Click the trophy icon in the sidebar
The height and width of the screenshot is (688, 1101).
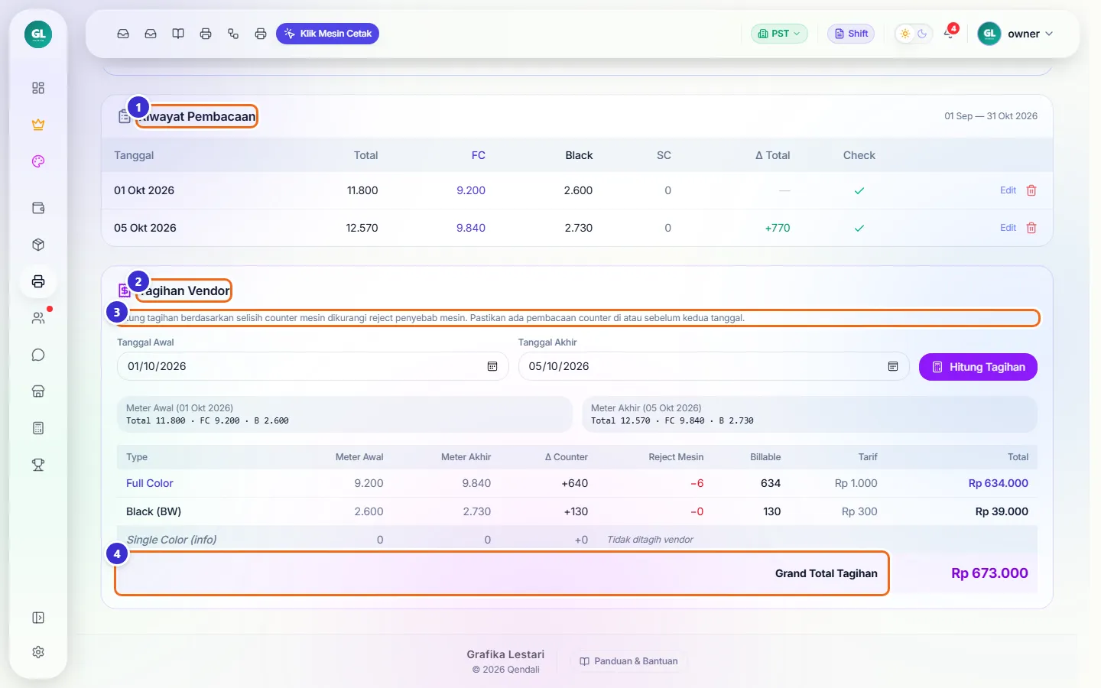click(38, 465)
